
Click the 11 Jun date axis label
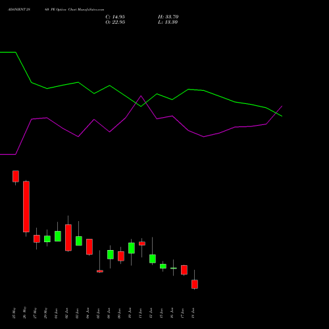[141, 313]
